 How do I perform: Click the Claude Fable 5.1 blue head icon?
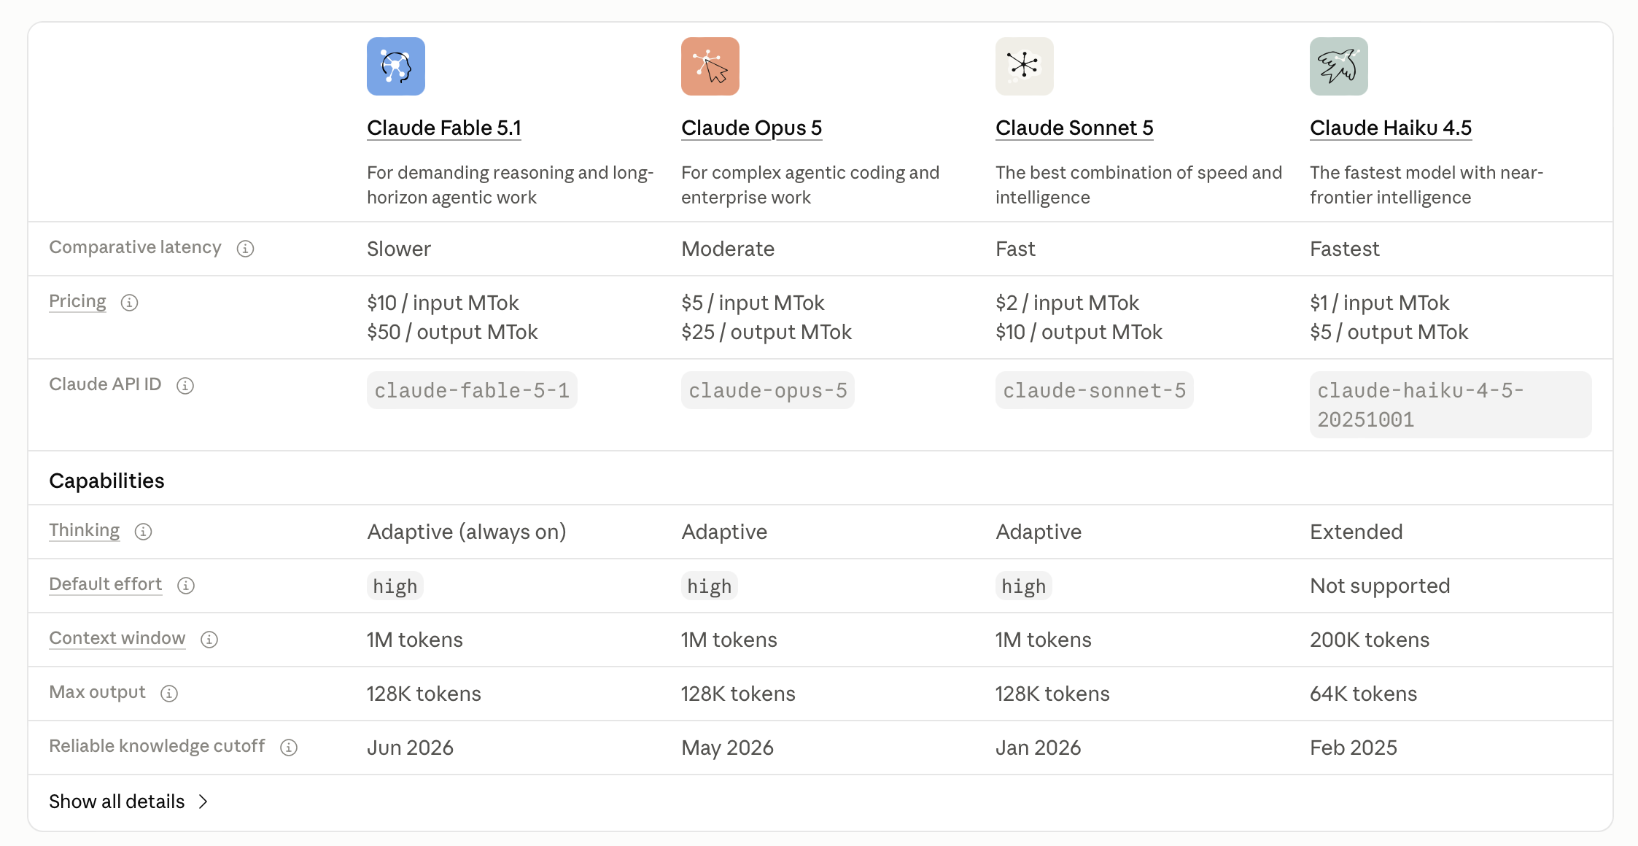[396, 66]
